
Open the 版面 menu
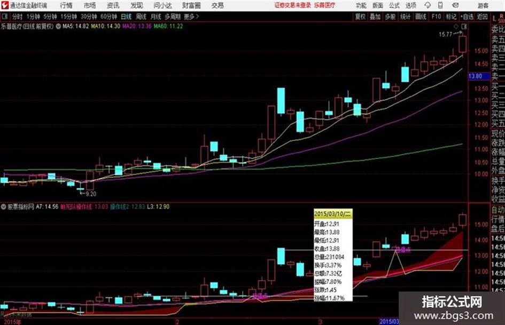click(378, 5)
